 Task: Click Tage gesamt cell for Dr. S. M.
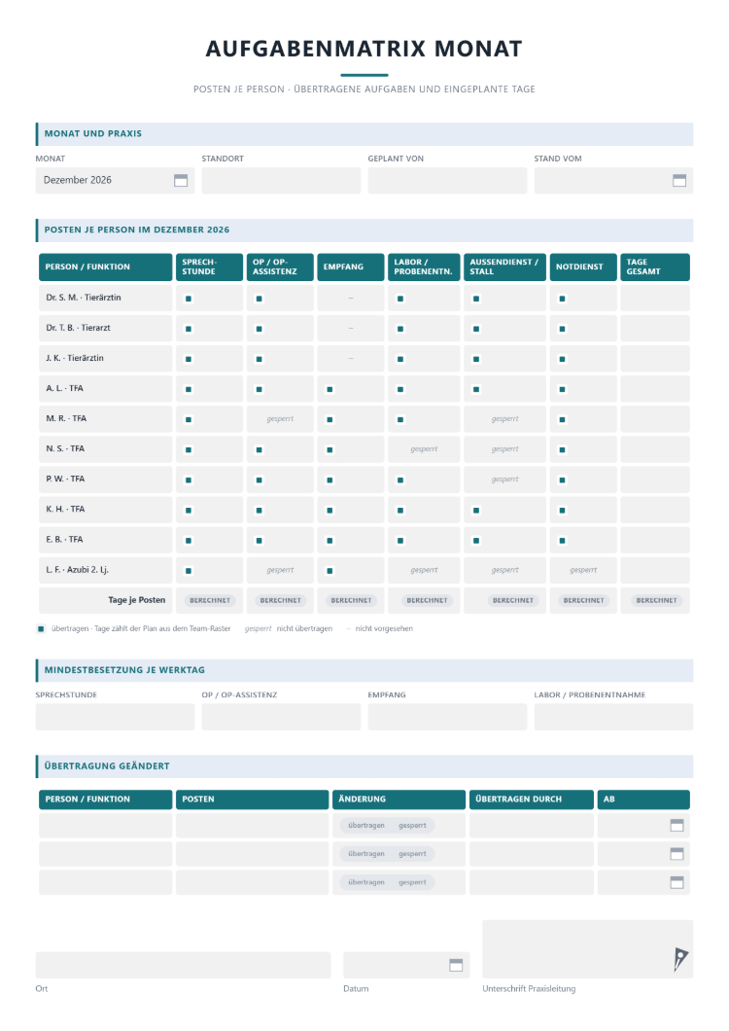[x=655, y=298]
